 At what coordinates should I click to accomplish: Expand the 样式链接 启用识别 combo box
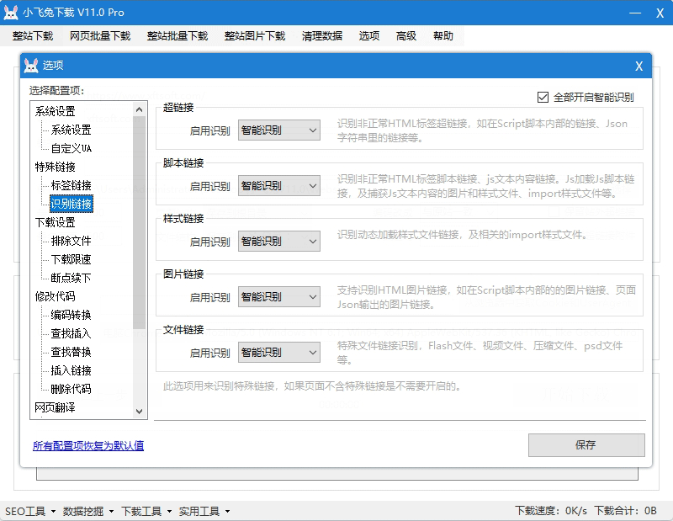278,242
